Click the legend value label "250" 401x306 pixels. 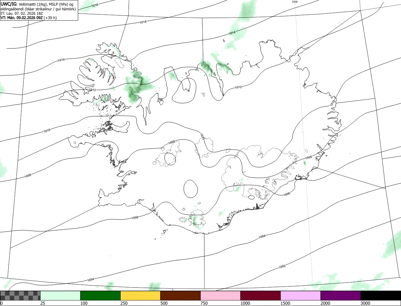[124, 303]
